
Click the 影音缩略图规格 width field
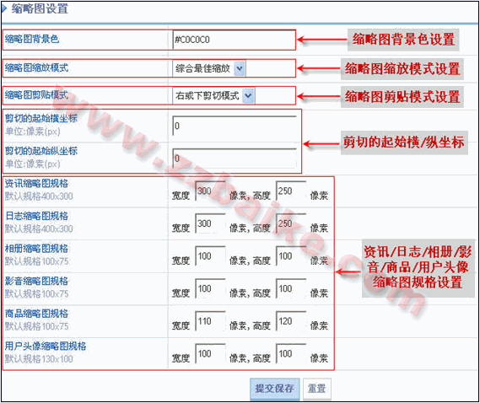point(211,288)
